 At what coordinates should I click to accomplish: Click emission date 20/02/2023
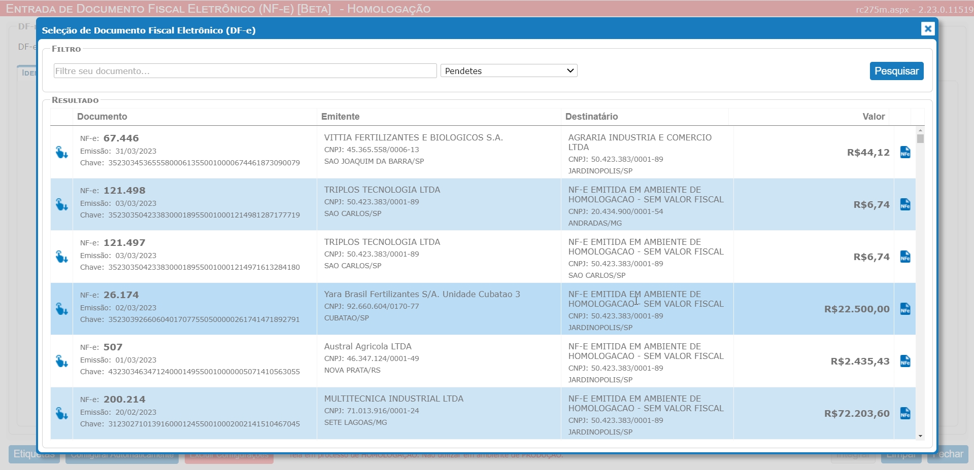[136, 412]
